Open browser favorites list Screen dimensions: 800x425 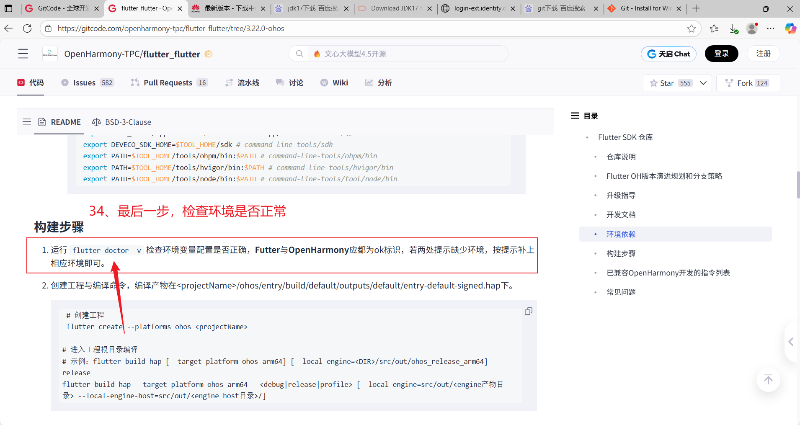714,28
